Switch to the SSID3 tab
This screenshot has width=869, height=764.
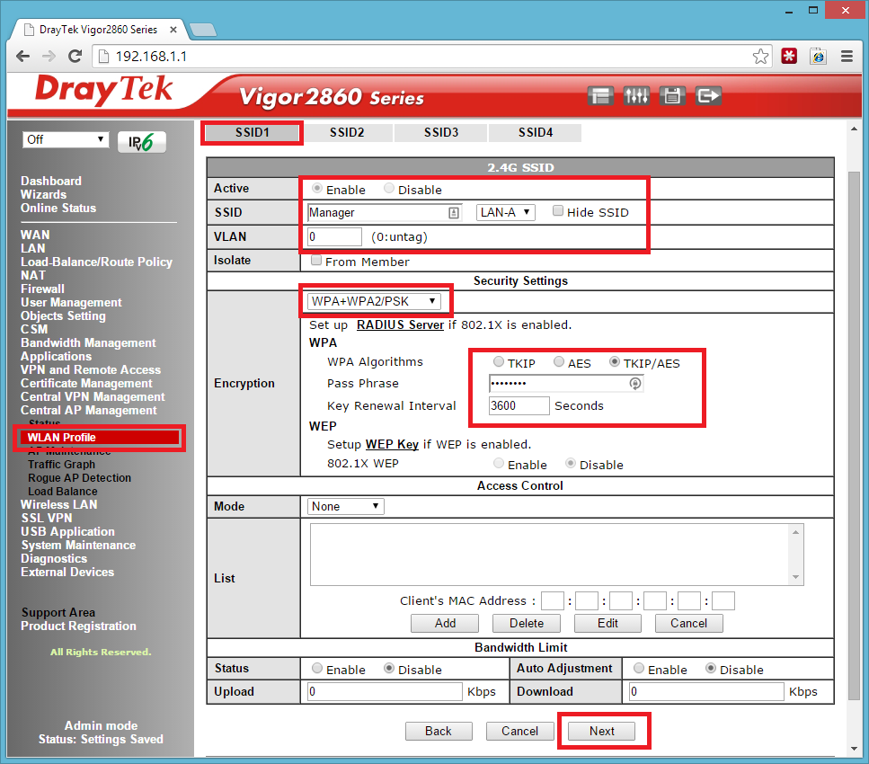(441, 133)
